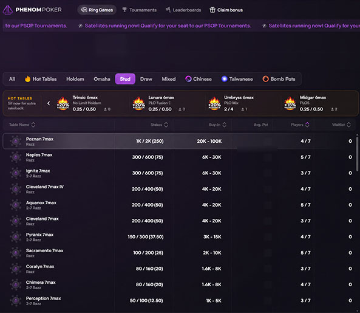Screen dimensions: 360x313
Task: Click the Taiwanese blue orb icon
Action: (224, 79)
